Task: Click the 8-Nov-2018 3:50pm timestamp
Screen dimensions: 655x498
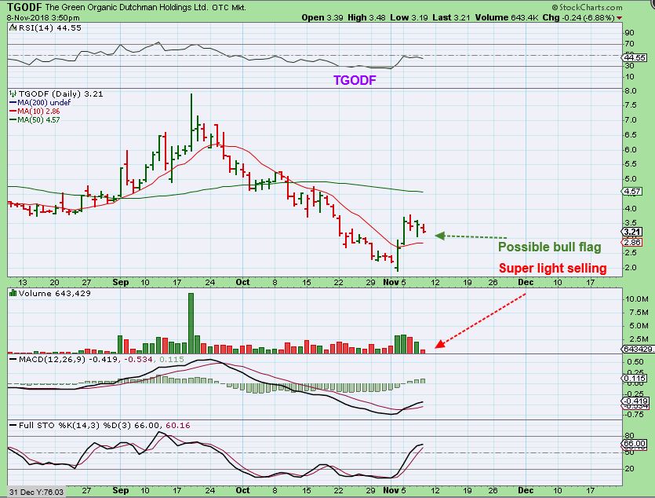Action: (x=43, y=17)
